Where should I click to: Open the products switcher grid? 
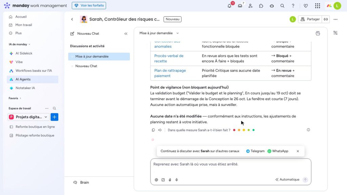pyautogui.click(x=318, y=6)
